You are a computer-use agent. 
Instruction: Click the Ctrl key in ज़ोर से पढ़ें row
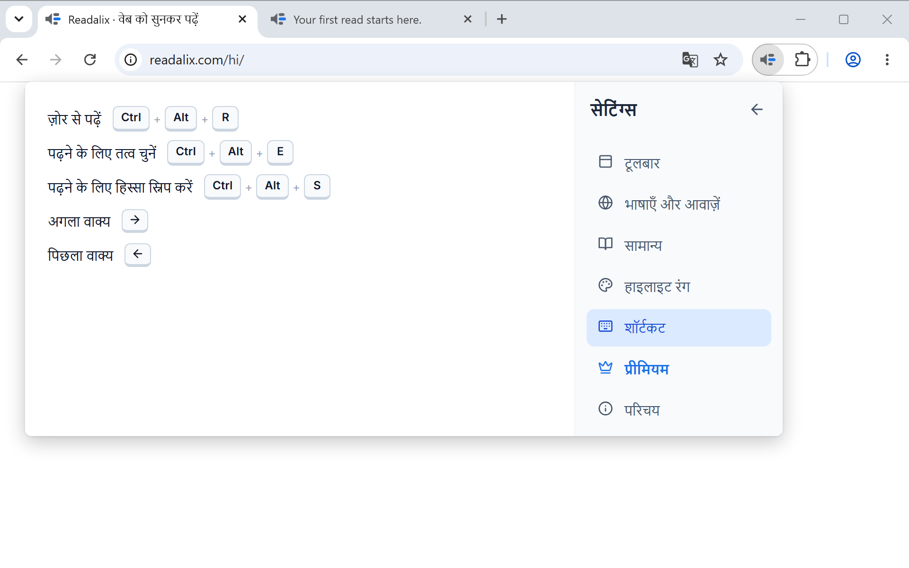[x=131, y=118]
